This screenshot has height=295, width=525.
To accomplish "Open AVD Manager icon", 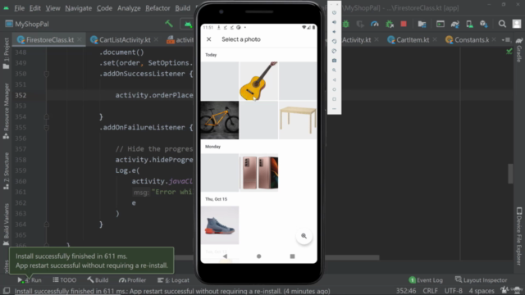I will click(x=469, y=24).
